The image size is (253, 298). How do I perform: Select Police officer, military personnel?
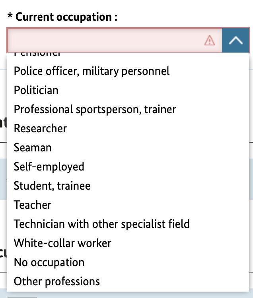pos(91,71)
